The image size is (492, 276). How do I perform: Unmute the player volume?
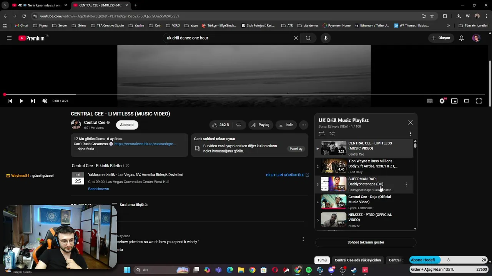[45, 101]
